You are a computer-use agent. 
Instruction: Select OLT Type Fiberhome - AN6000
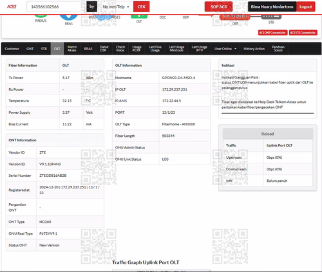pyautogui.click(x=178, y=124)
